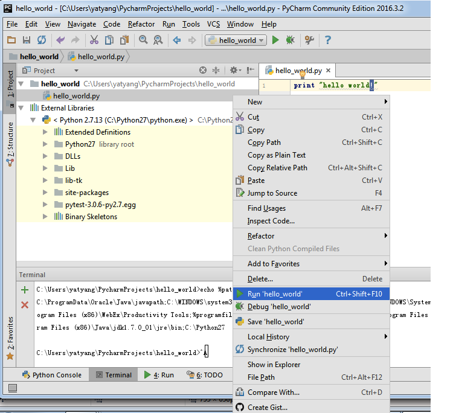Click red X Close Terminal Session icon

point(25,305)
